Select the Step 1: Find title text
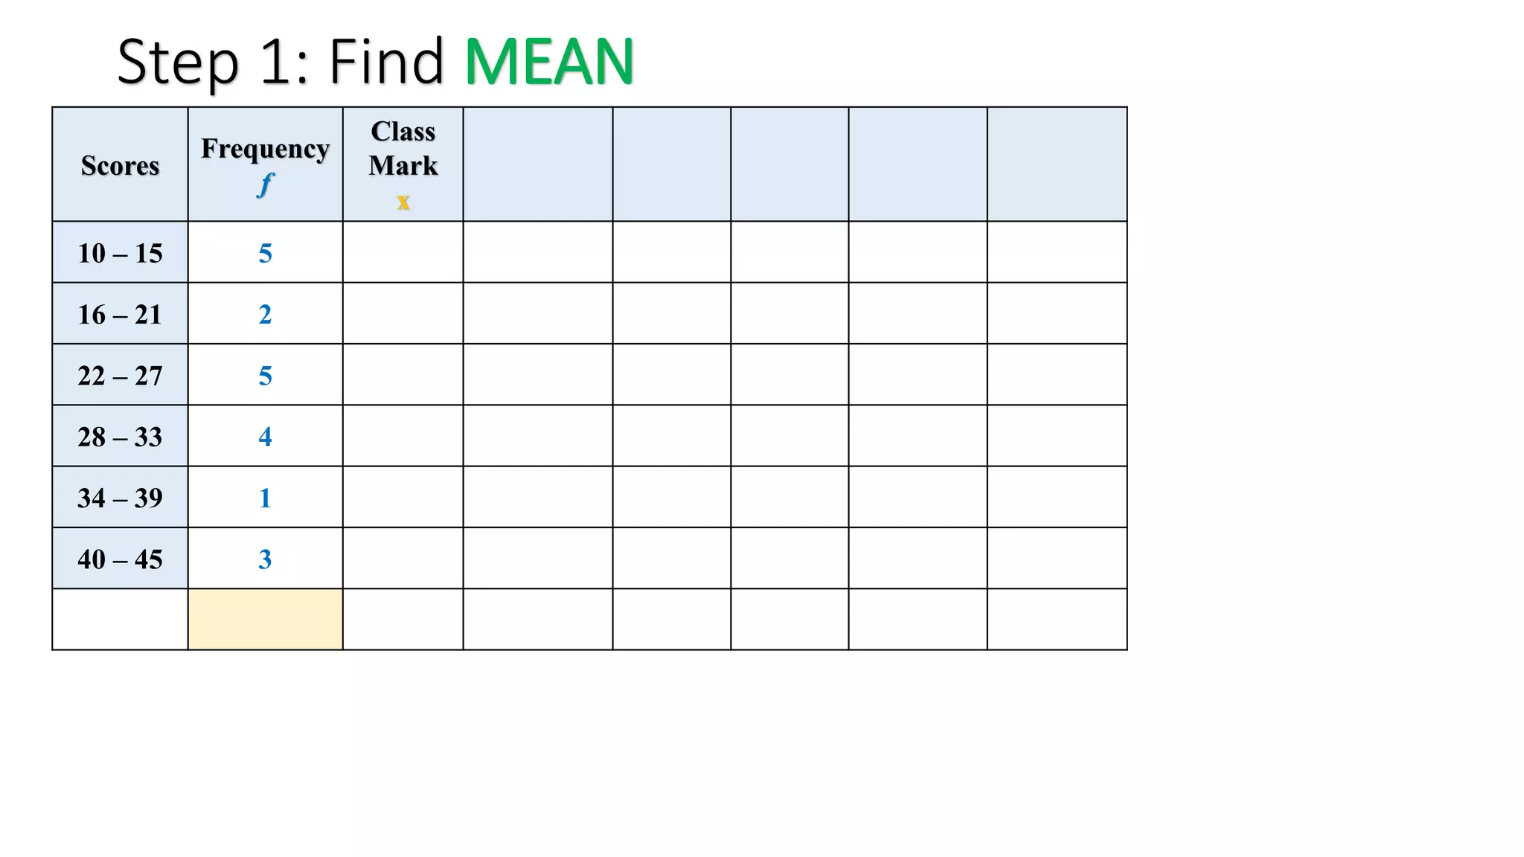 tap(281, 62)
